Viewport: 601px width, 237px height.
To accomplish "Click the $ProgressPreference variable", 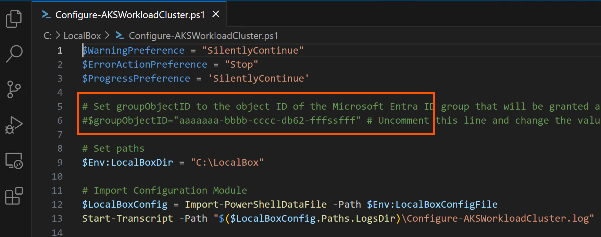I will click(136, 79).
